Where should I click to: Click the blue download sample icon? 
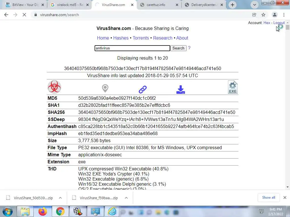181,90
